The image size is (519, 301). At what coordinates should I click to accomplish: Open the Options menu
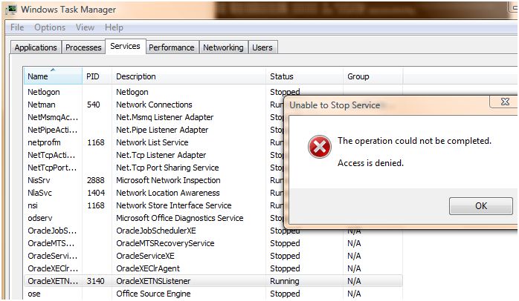coord(50,27)
